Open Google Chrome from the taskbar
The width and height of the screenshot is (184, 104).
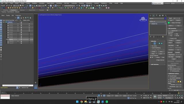(82, 102)
